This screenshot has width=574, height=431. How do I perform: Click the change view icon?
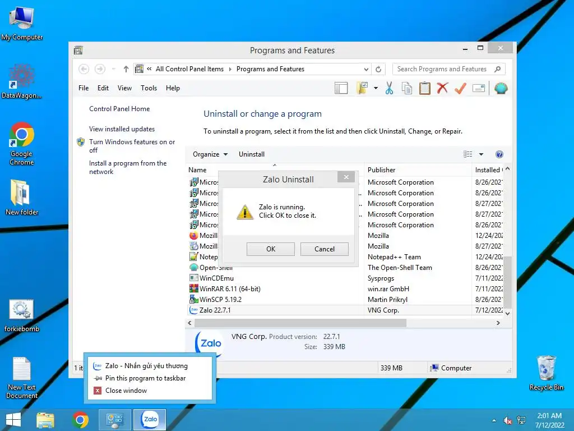coord(468,154)
